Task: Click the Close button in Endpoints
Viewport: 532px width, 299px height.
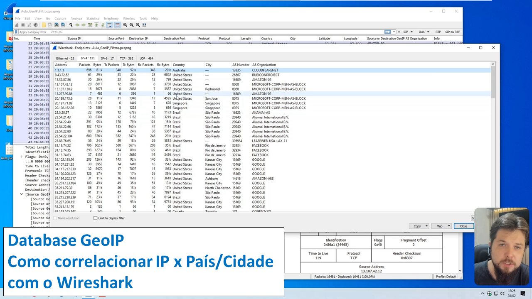Action: tap(463, 226)
